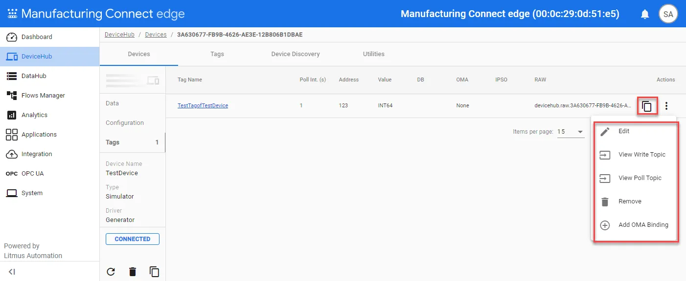Screen dimensions: 686x281
Task: Click Poll Int. (s) column header
Action: coord(313,80)
